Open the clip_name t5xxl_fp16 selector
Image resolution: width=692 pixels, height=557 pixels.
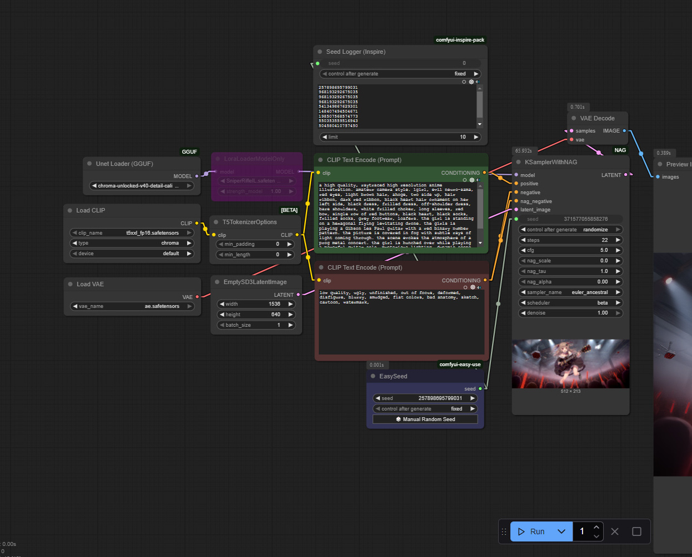132,233
